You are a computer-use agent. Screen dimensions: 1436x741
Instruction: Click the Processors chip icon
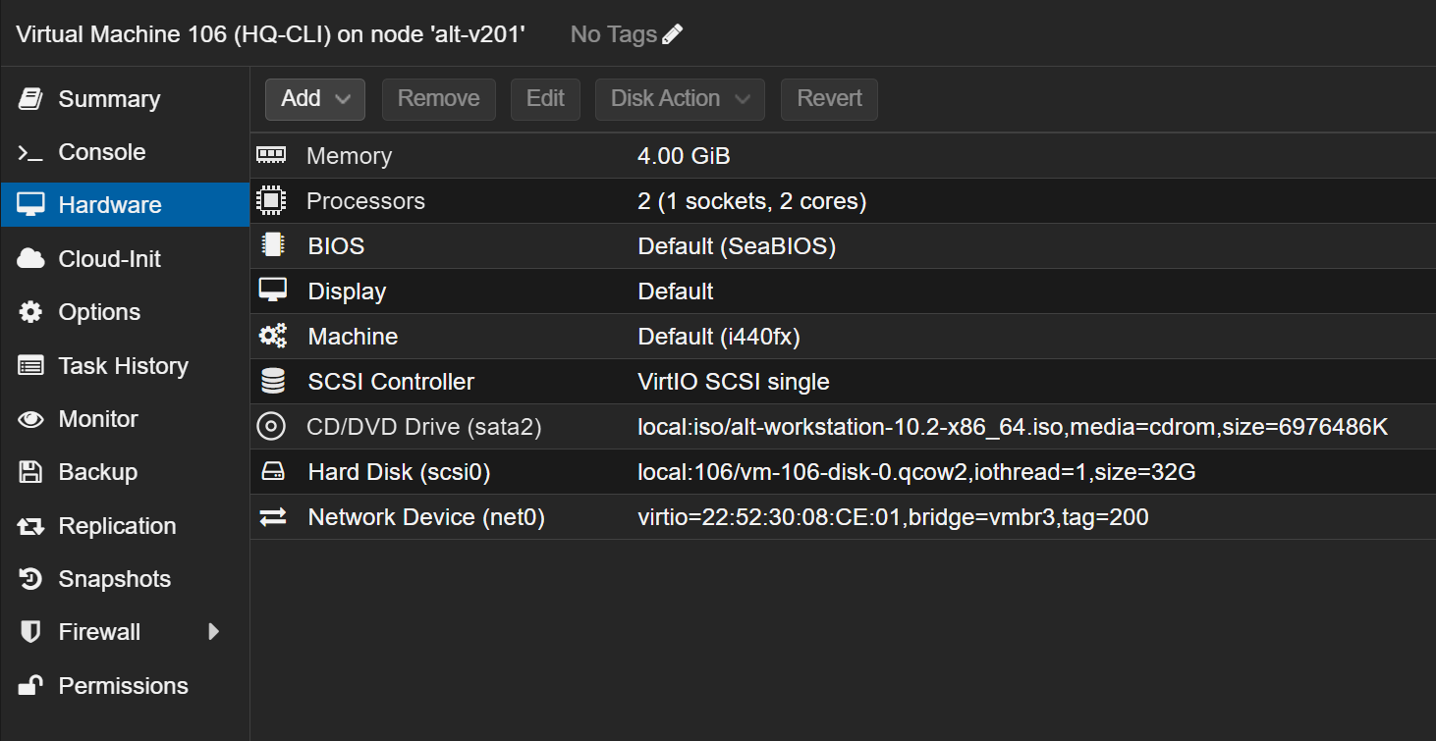tap(271, 201)
